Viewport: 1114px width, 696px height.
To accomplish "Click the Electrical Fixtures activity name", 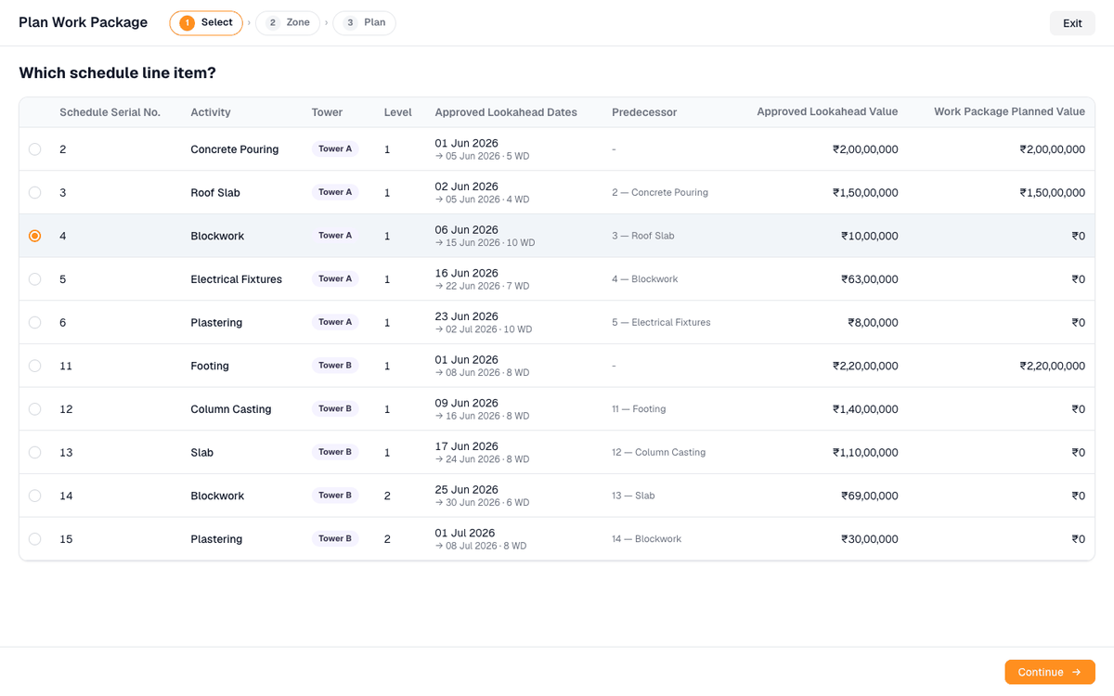I will 236,279.
